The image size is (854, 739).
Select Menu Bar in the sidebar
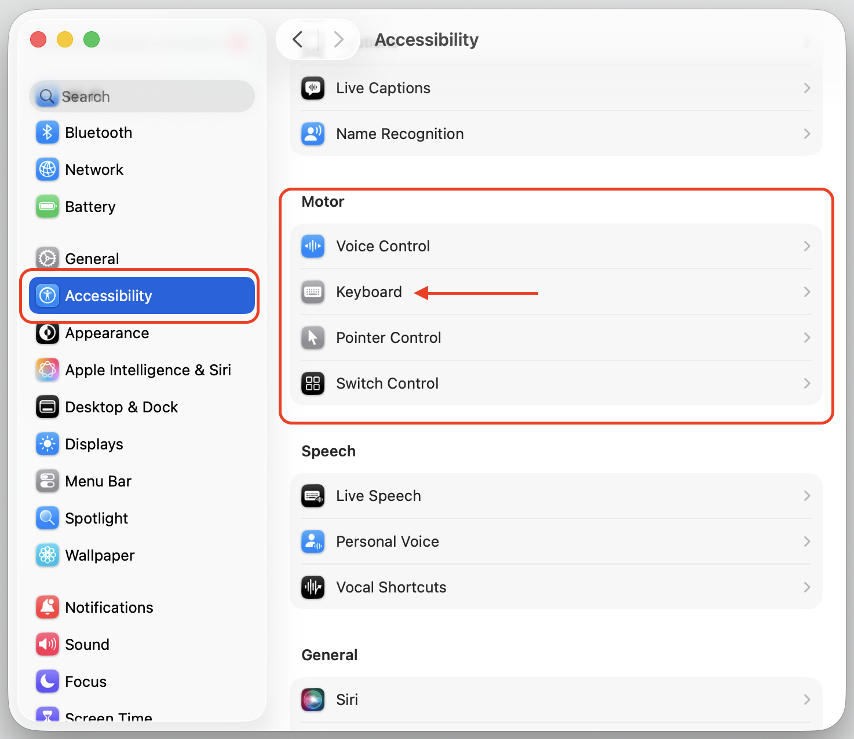click(142, 481)
